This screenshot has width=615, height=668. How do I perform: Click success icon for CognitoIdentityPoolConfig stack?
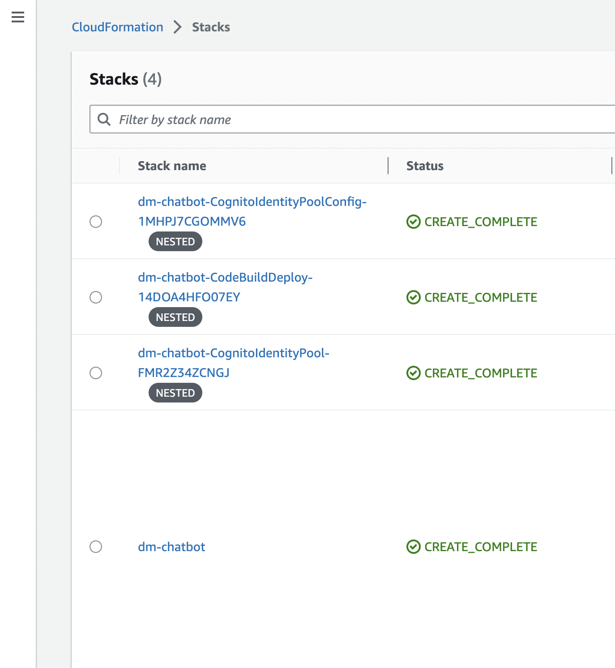[x=413, y=222]
